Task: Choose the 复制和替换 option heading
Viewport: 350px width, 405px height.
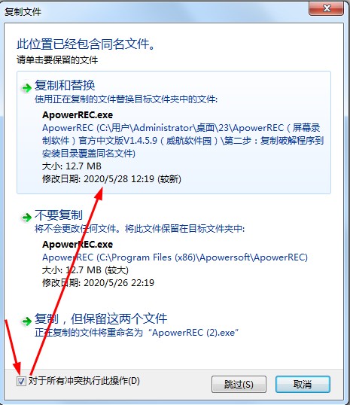Action: point(65,85)
